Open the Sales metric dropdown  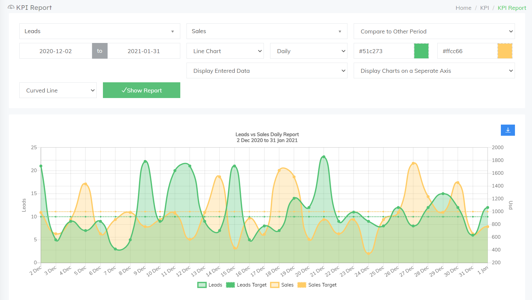click(267, 31)
